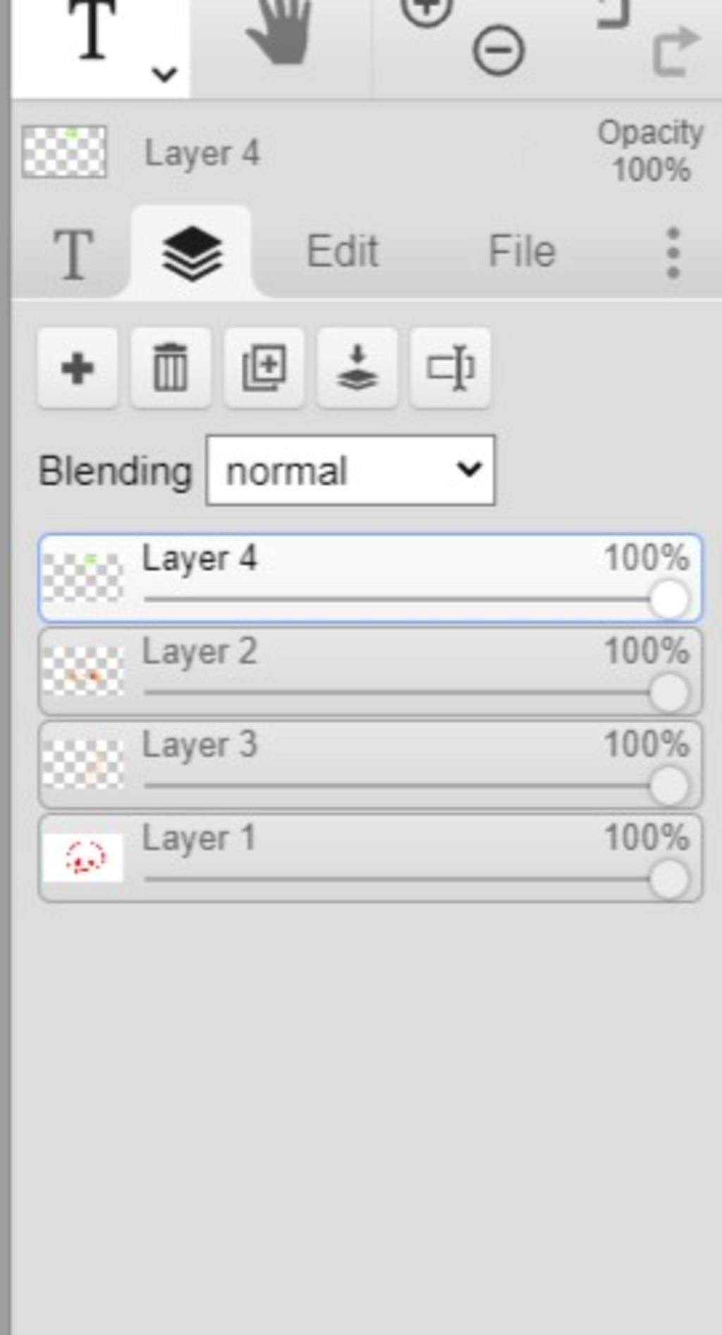
Task: Click the redo arrow icon
Action: click(x=675, y=51)
